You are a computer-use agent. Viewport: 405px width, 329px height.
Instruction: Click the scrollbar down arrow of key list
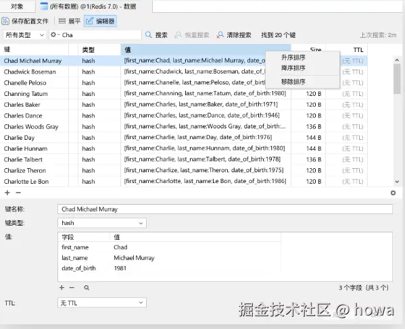[x=397, y=182]
